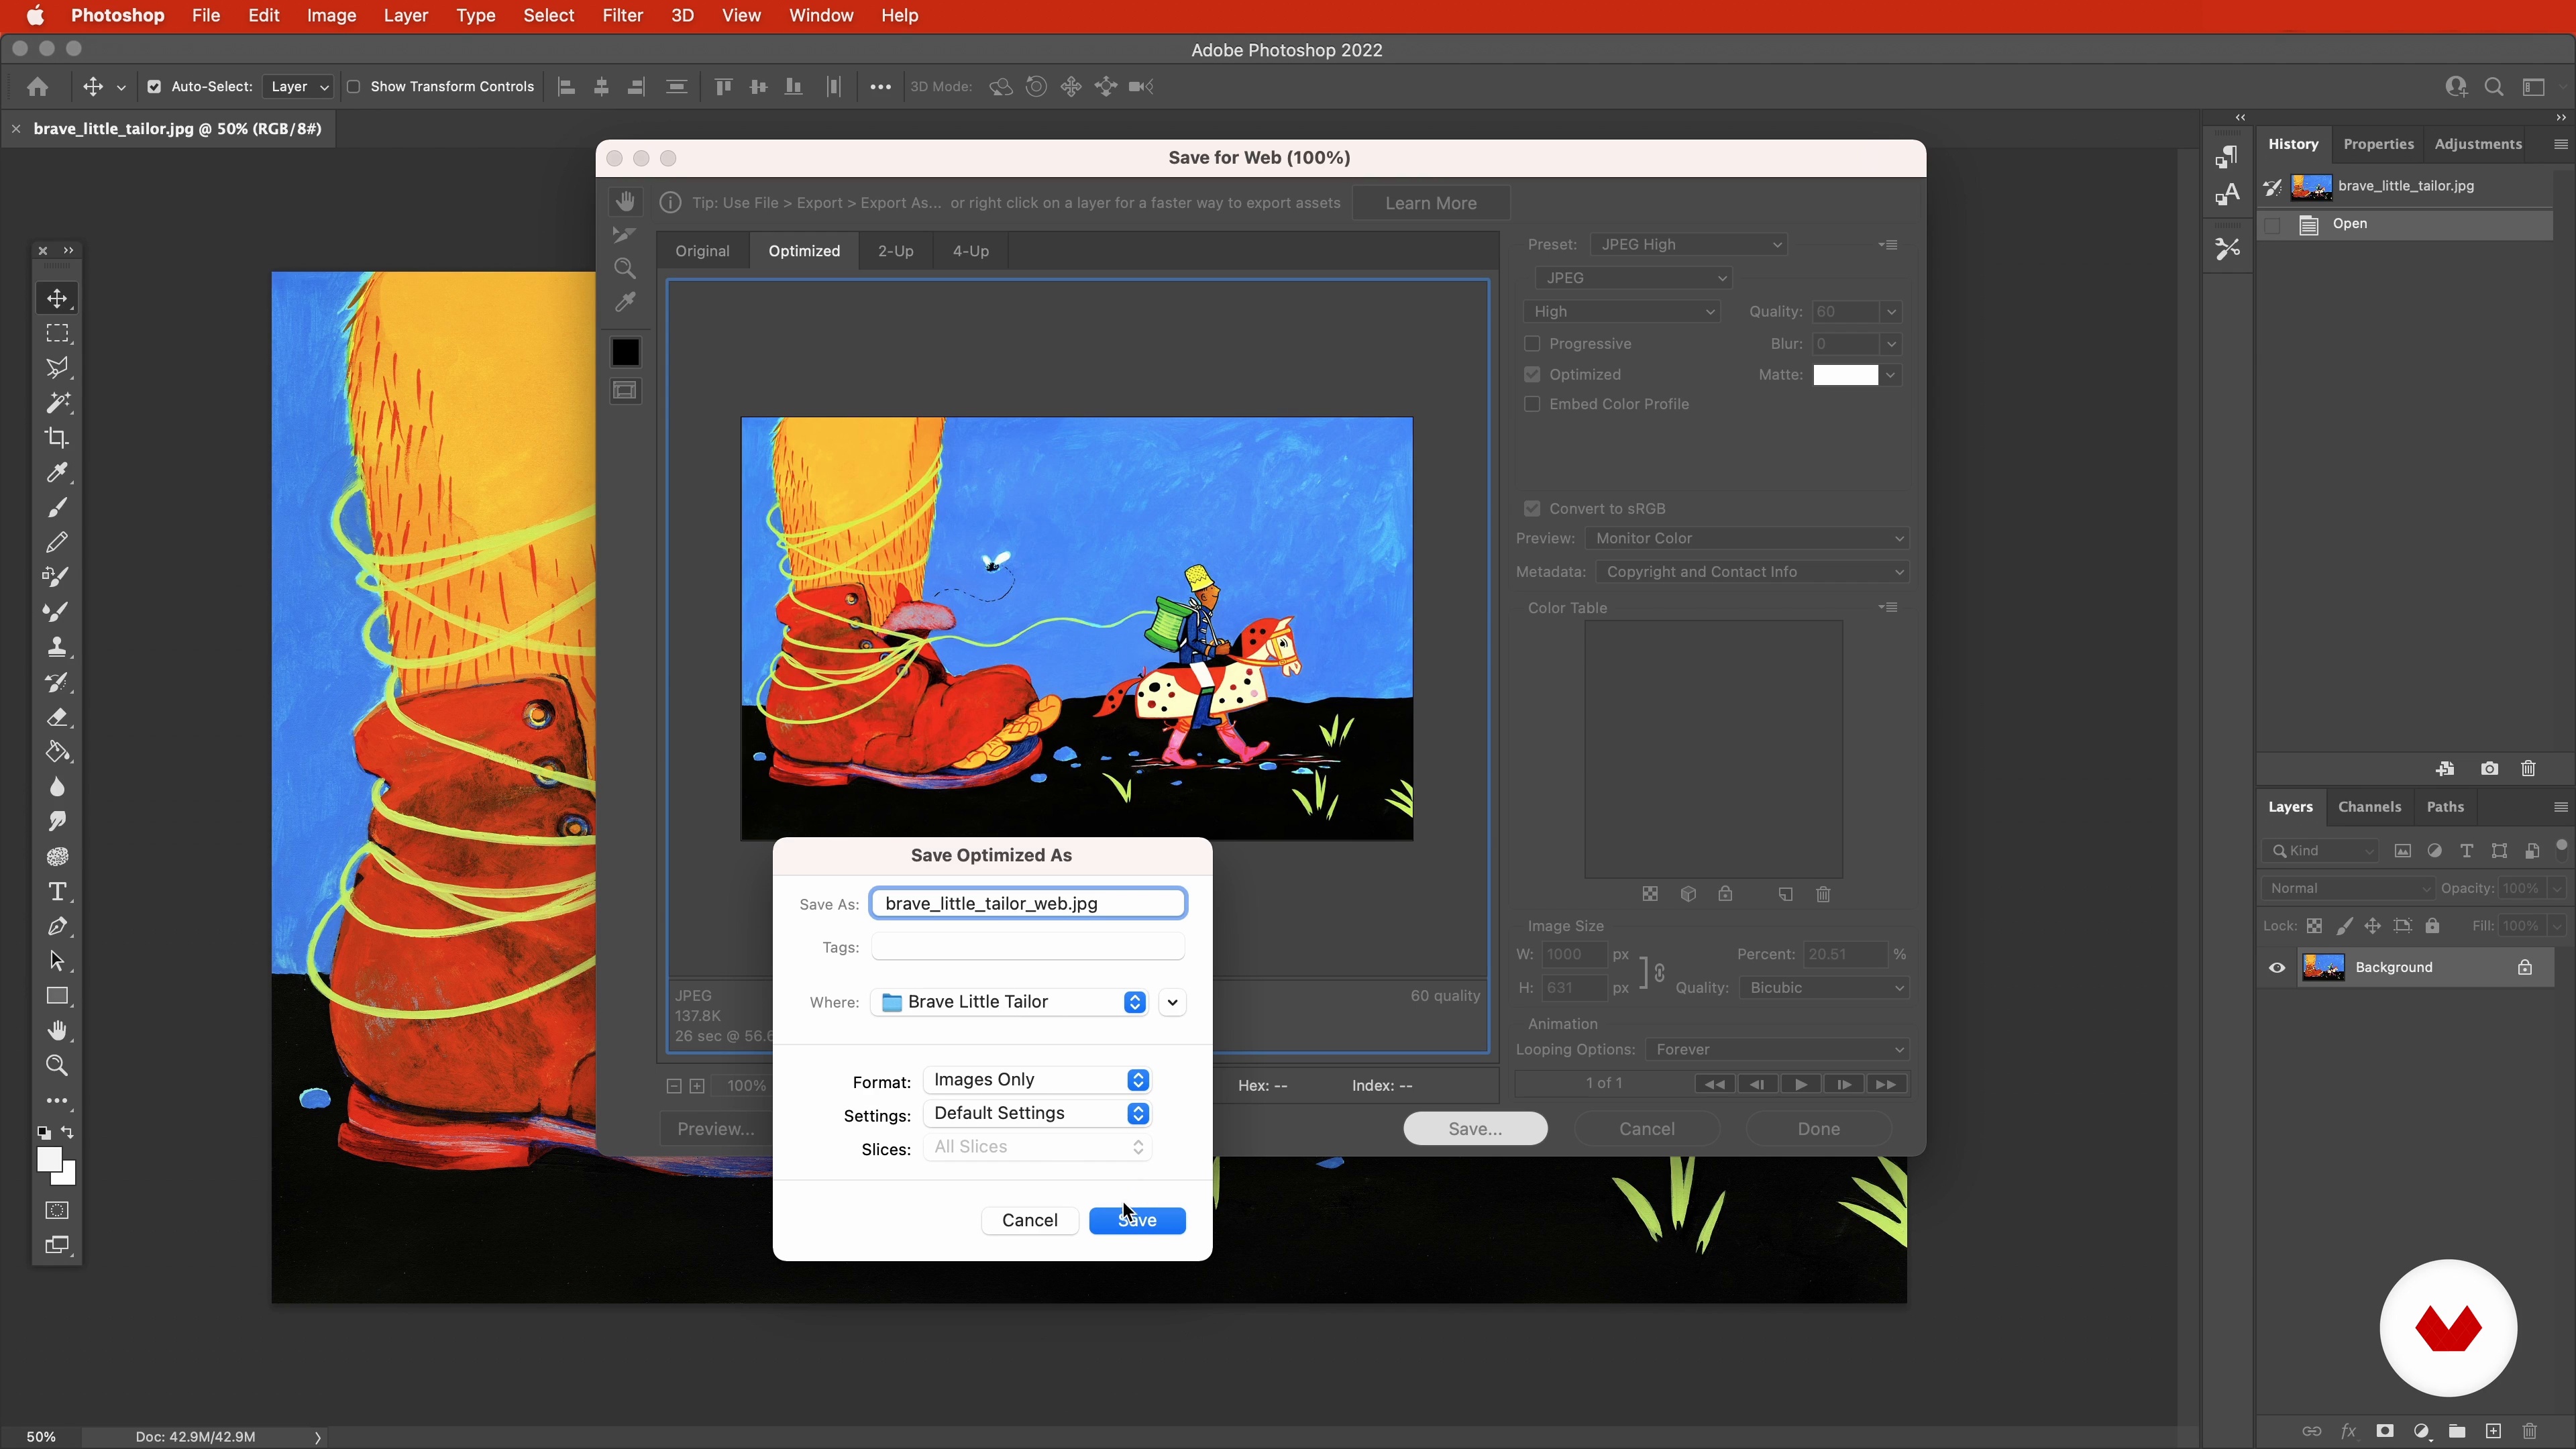Open the High compression quality dropdown
Viewport: 2576px width, 1449px height.
click(x=1622, y=312)
